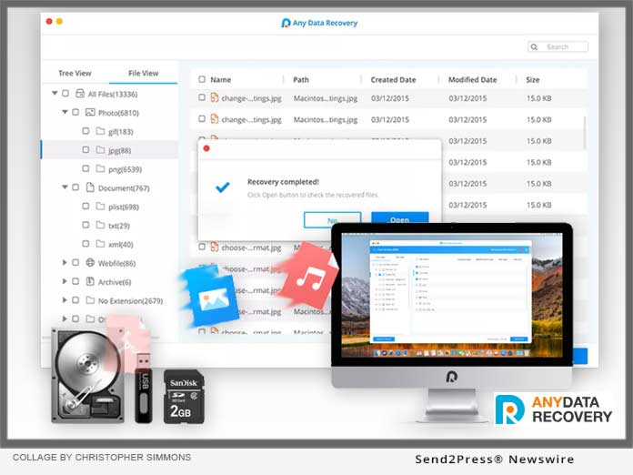Select the File View tab
633x475 pixels.
click(x=143, y=74)
